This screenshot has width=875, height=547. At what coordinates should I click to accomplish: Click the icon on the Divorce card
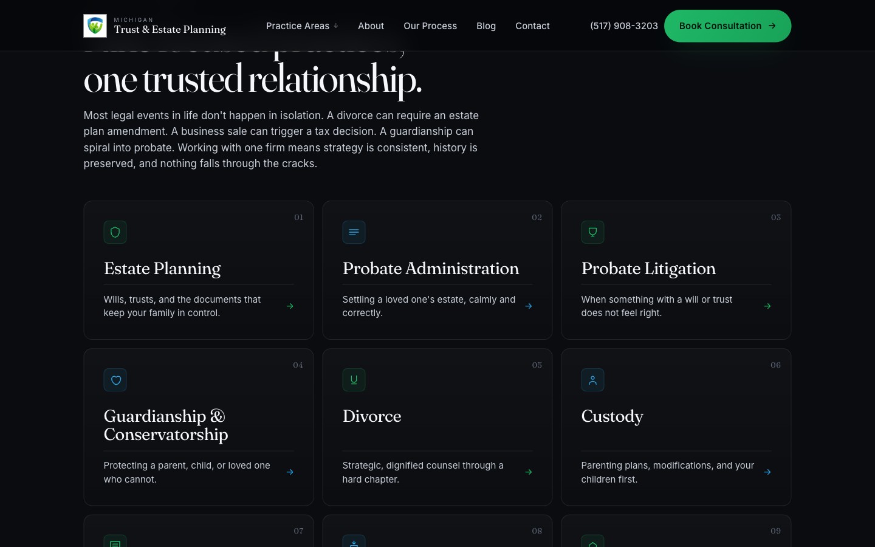[x=354, y=380]
